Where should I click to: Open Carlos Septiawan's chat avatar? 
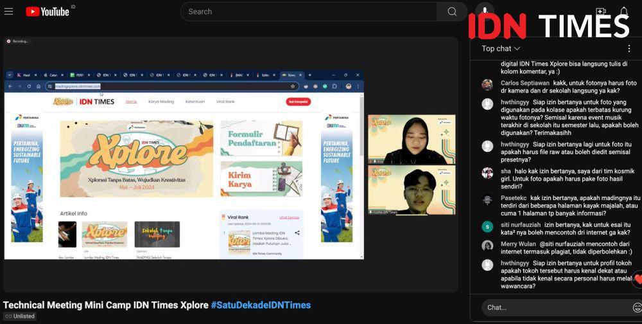[x=487, y=85]
